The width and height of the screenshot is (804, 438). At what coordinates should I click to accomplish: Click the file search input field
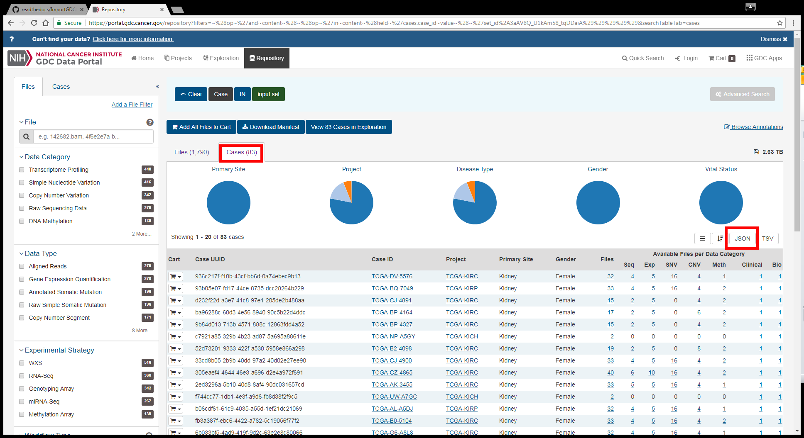[x=93, y=136]
